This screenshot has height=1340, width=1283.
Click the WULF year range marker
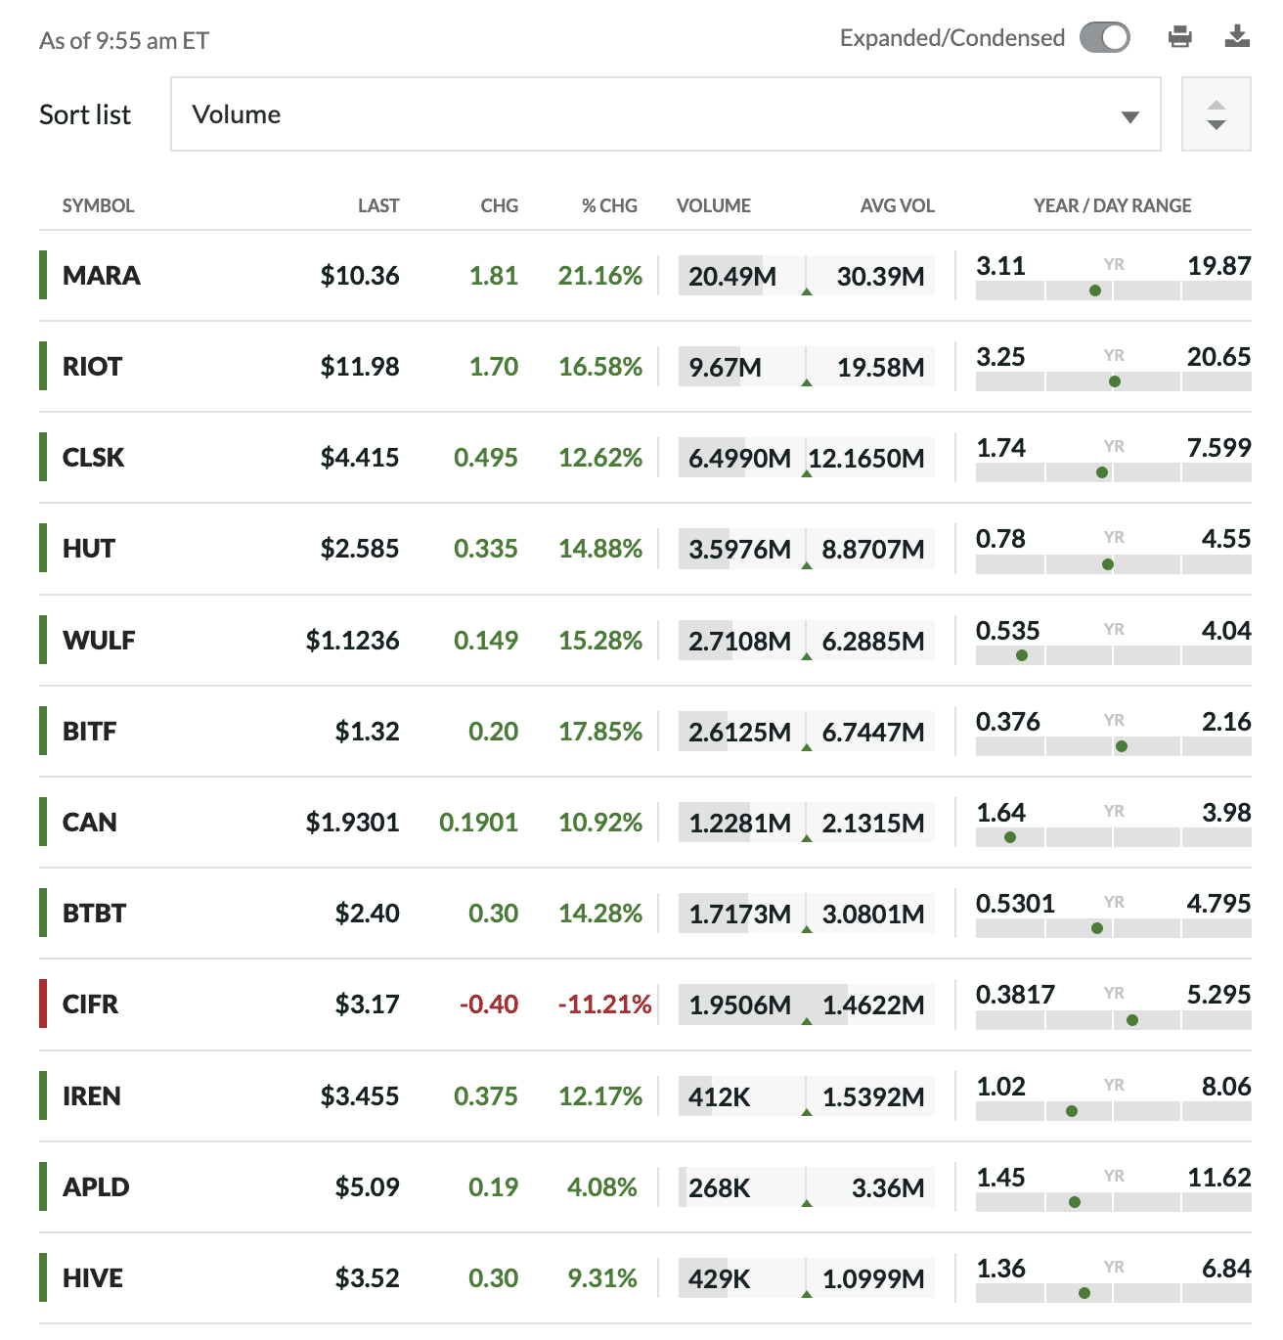pyautogui.click(x=1022, y=655)
